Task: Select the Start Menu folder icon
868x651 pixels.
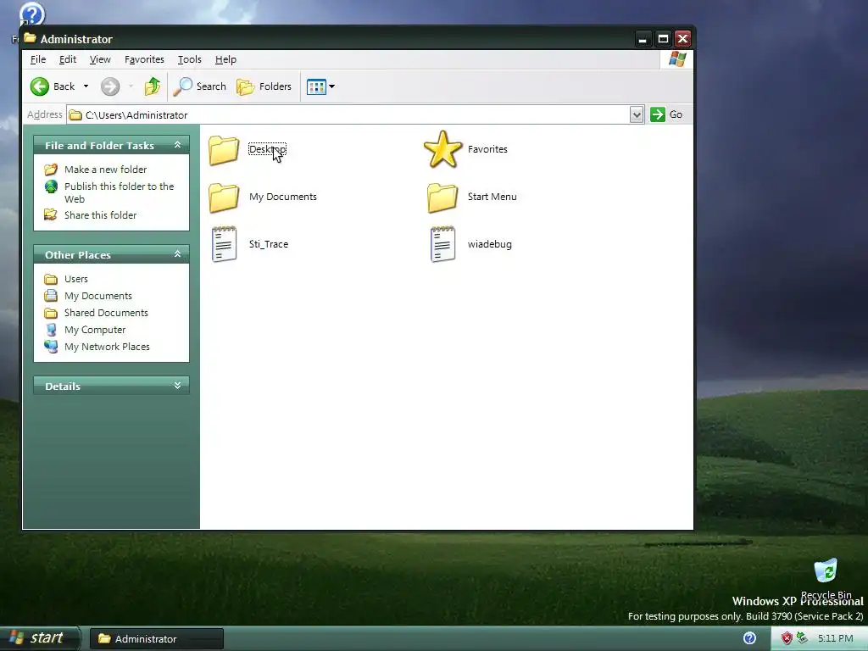Action: click(442, 198)
